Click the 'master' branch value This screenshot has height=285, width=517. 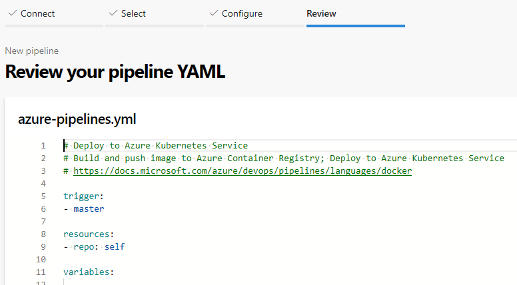coord(89,209)
